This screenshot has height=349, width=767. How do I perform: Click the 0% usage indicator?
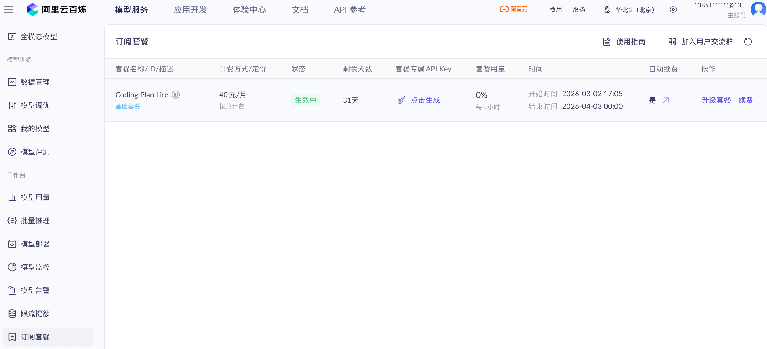tap(481, 95)
